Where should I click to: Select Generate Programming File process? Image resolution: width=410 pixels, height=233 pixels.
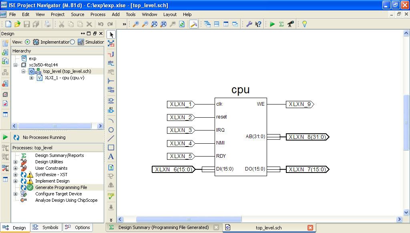[x=61, y=187]
